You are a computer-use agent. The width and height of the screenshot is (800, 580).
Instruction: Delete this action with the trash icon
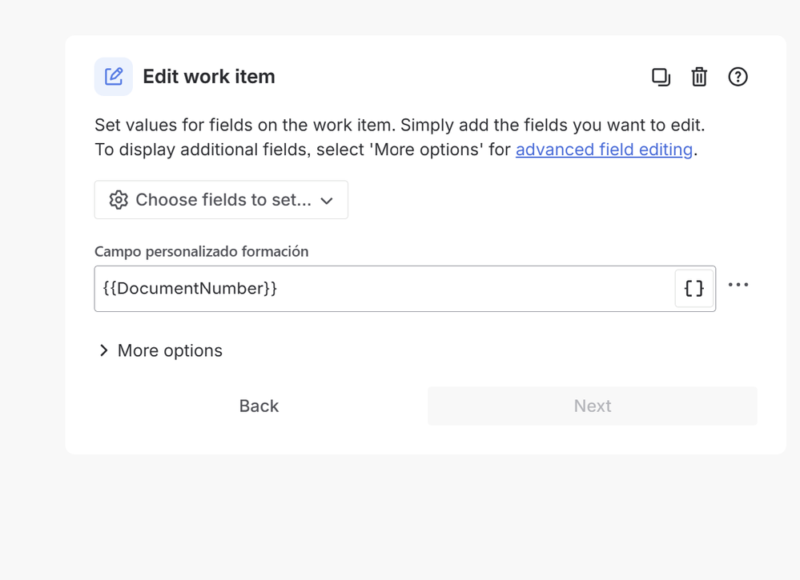(x=699, y=77)
